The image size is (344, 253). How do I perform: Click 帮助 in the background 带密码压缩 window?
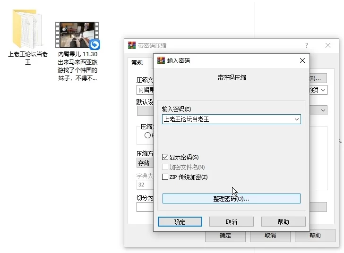315,236
